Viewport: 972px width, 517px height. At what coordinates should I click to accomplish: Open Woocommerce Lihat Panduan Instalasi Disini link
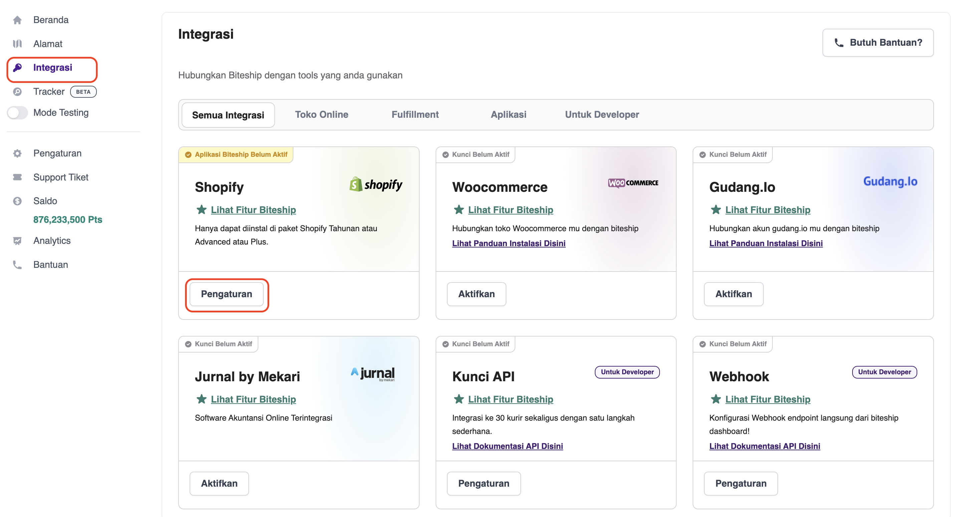pos(509,243)
